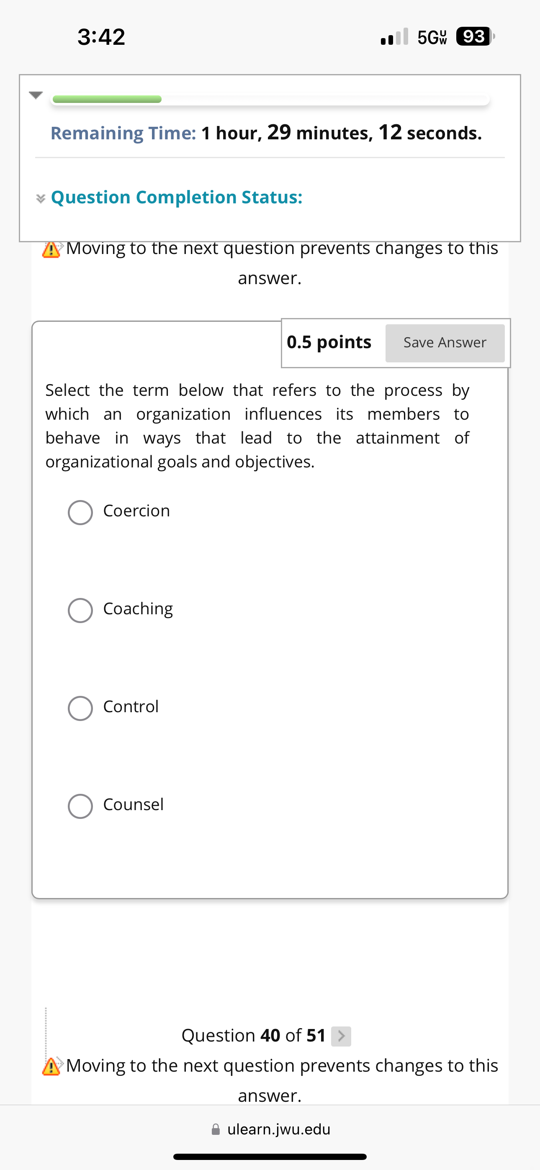Tap the battery indicator showing 93
This screenshot has width=540, height=1170.
pyautogui.click(x=474, y=36)
